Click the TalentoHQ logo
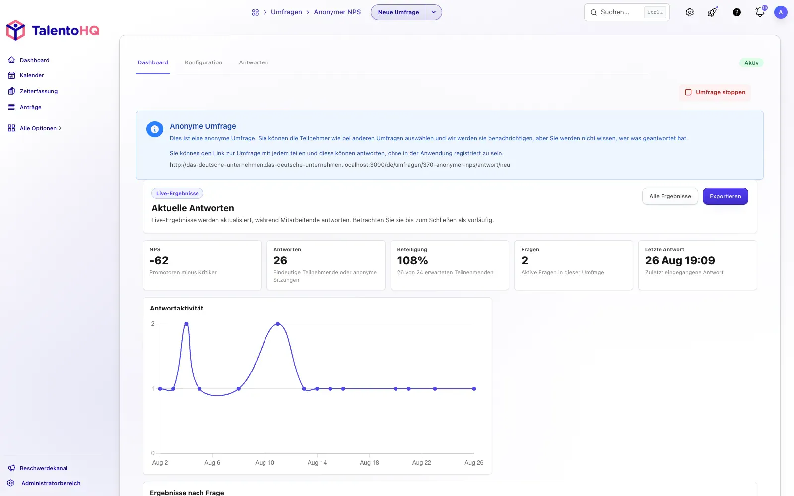The height and width of the screenshot is (496, 794). 53,30
